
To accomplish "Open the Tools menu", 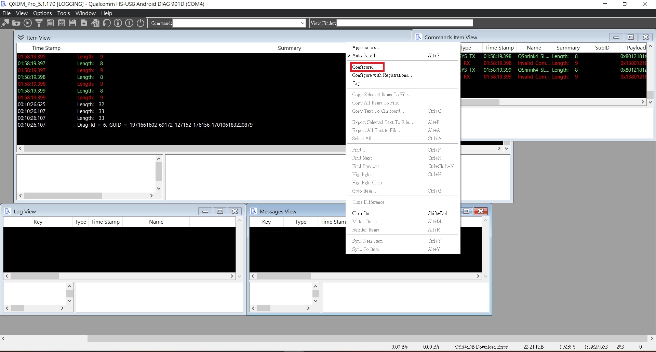I will point(63,13).
